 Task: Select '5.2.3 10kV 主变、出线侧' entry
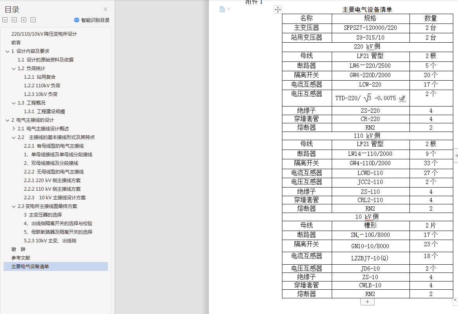coord(50,241)
